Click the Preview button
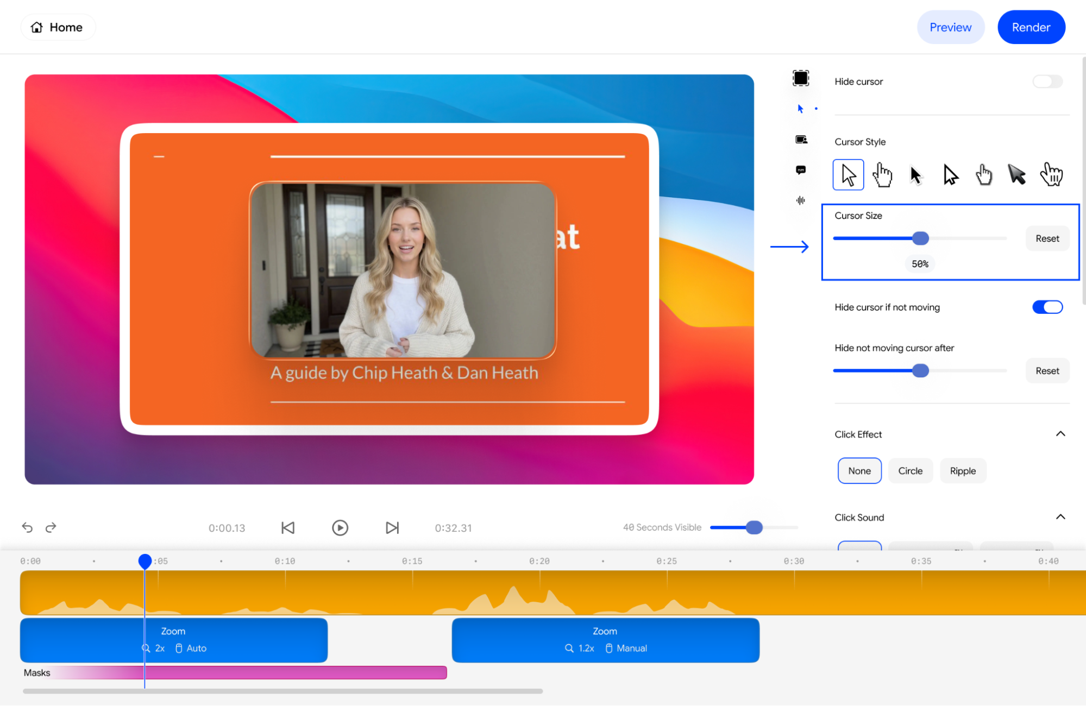This screenshot has width=1086, height=706. pyautogui.click(x=950, y=27)
